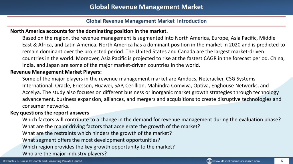Image resolution: width=293 pixels, height=164 pixels.
Task: Click the globe icon beside the website URL
Action: coord(209,161)
